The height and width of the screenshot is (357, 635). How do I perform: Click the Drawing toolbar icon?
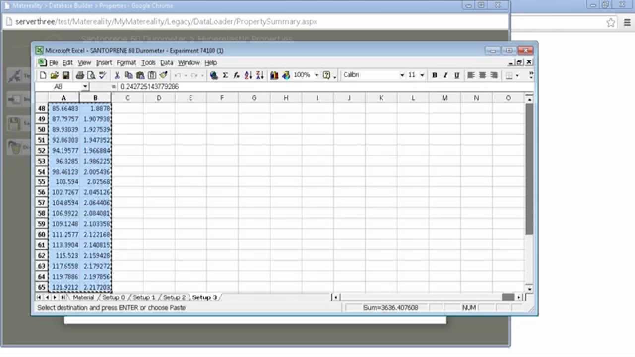(x=286, y=75)
